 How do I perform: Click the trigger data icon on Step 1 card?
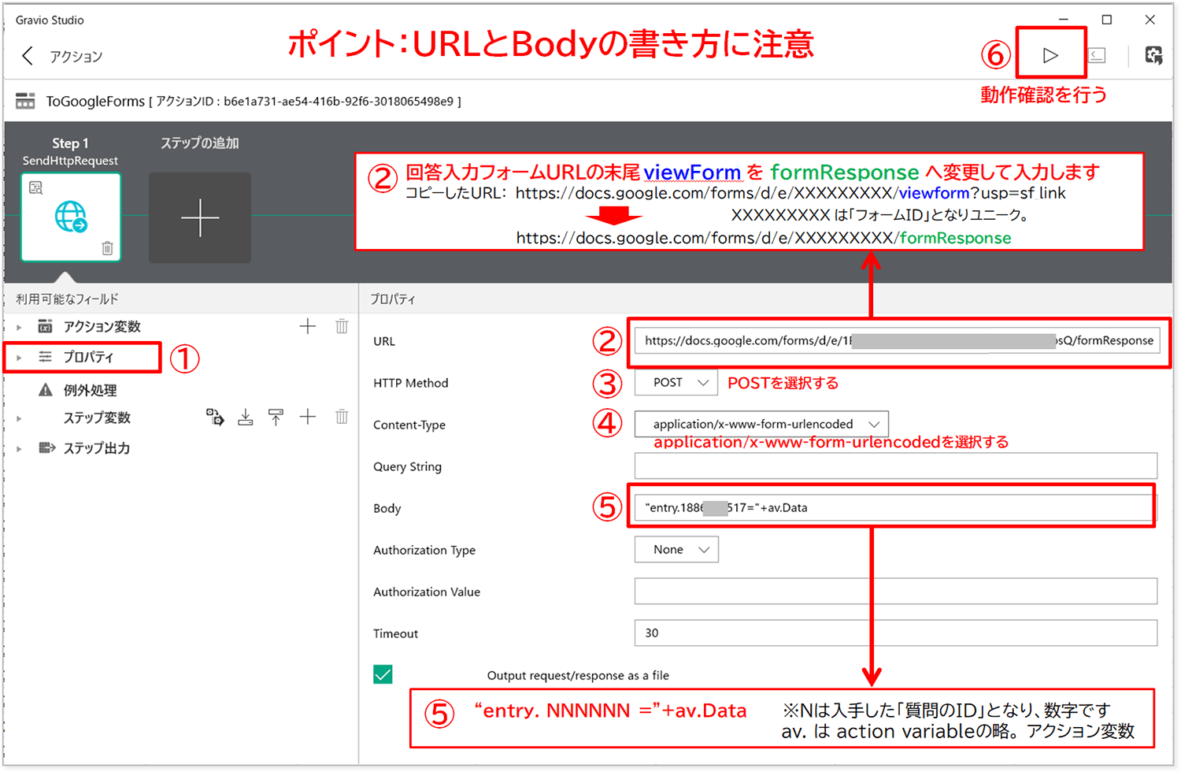point(36,187)
